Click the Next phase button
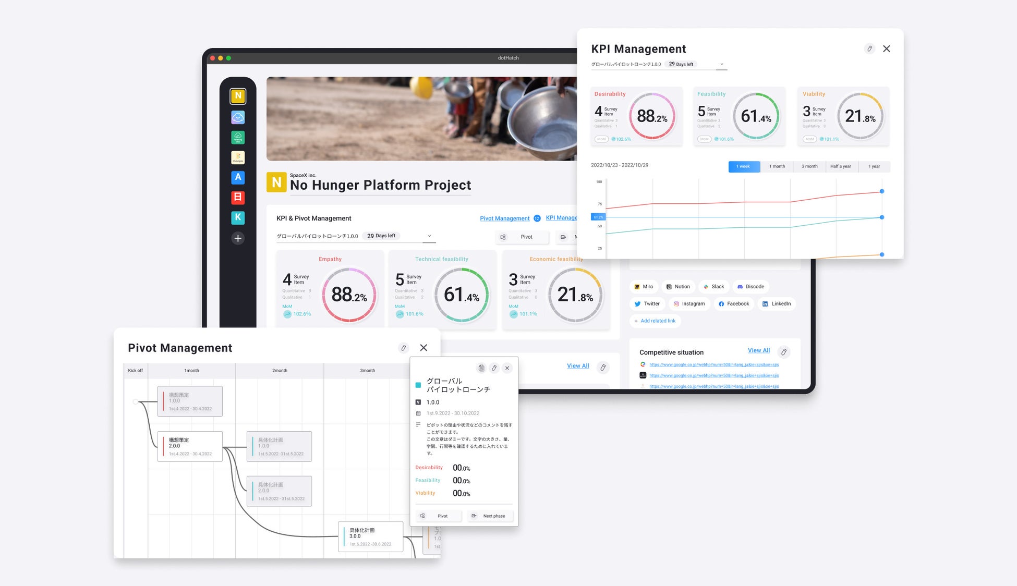Image resolution: width=1017 pixels, height=586 pixels. coord(490,516)
